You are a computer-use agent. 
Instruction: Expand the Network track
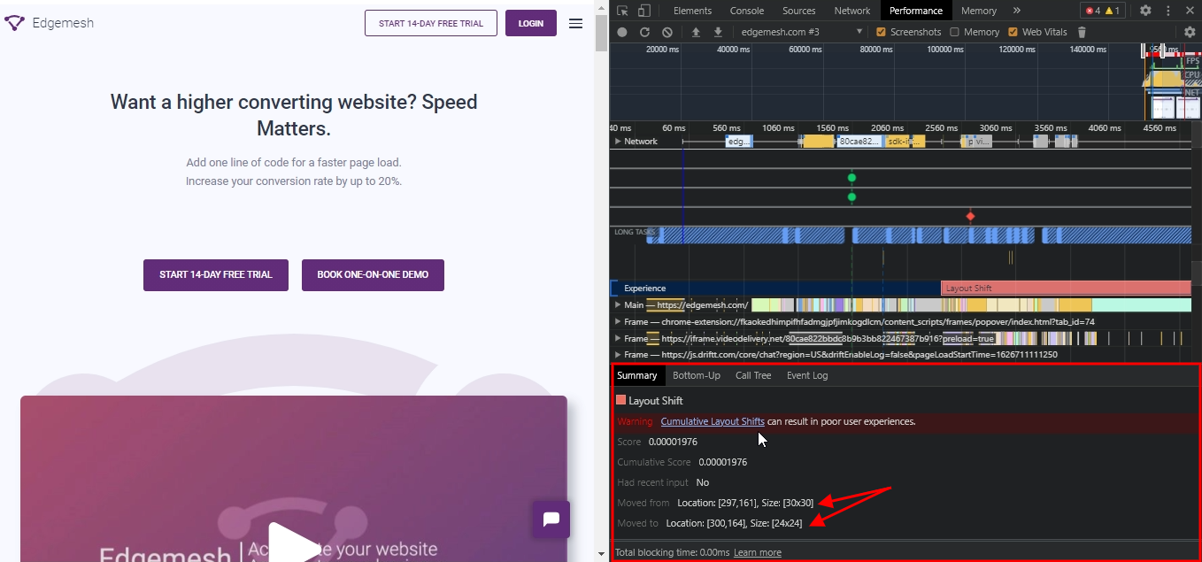[619, 141]
